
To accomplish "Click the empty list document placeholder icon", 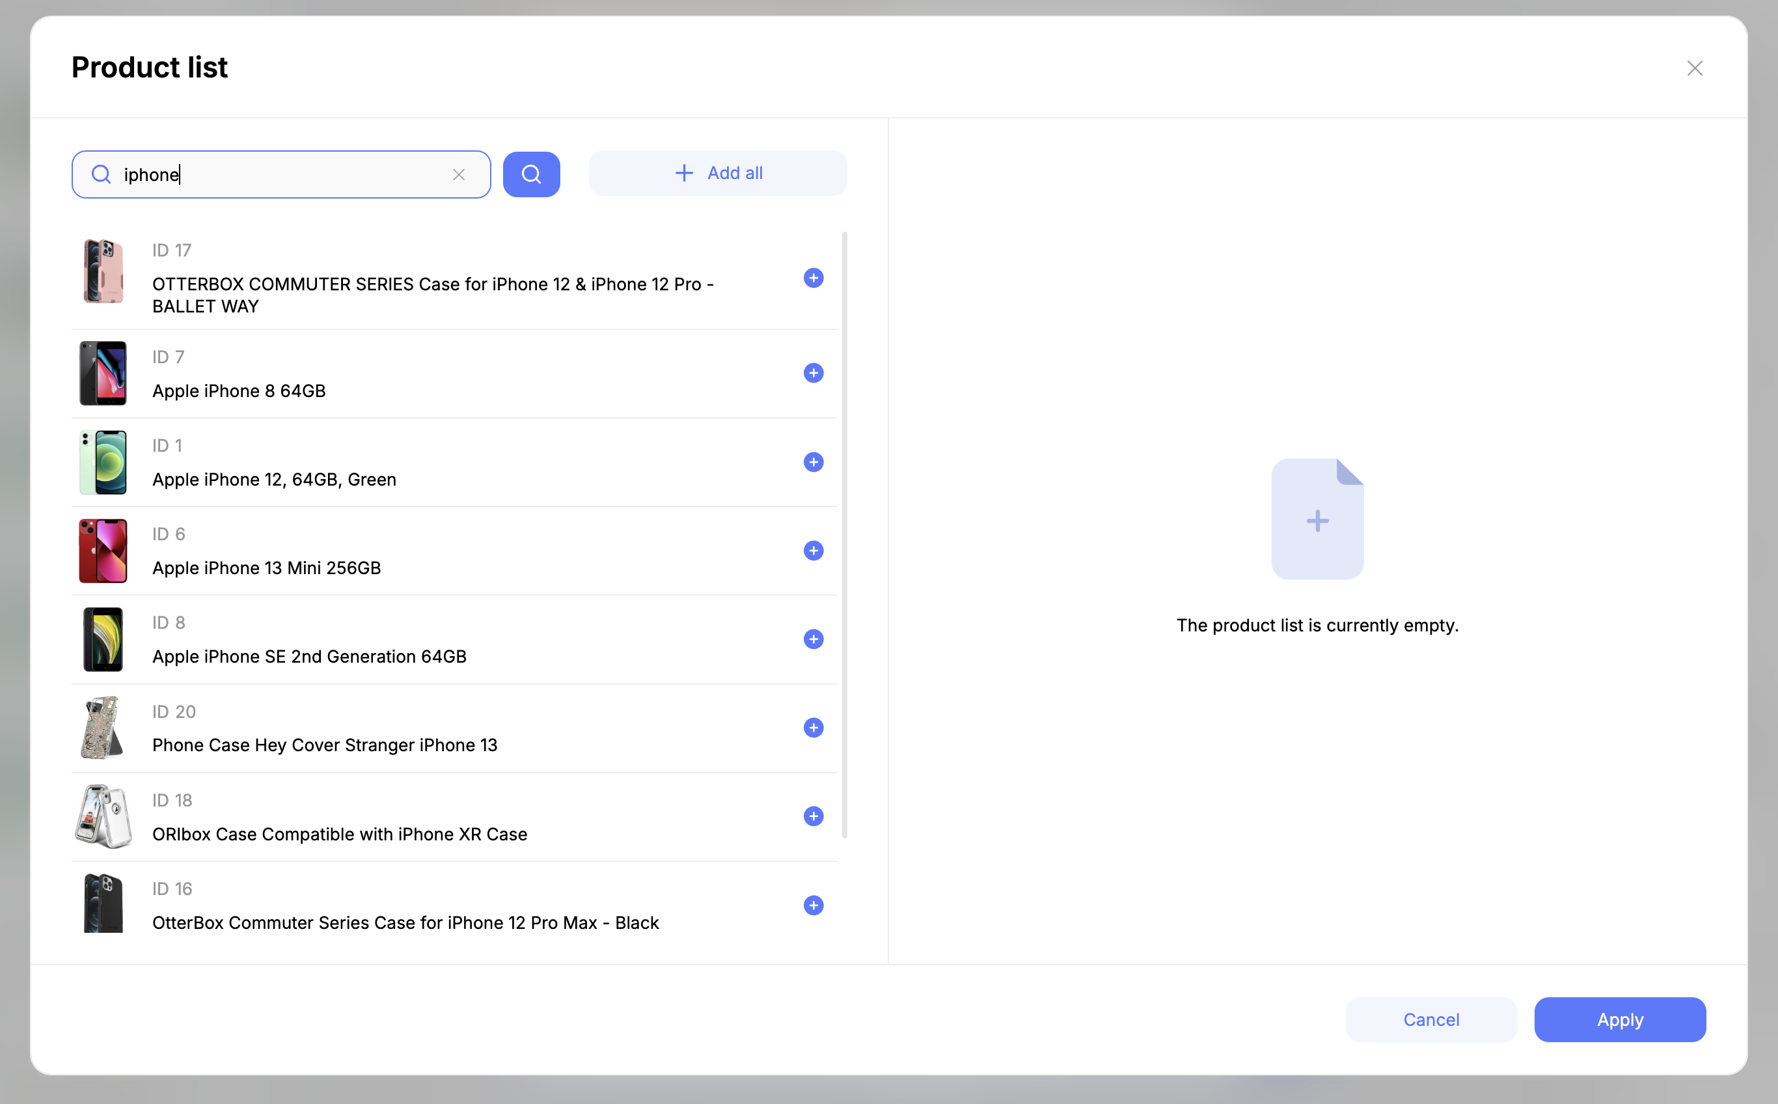I will (x=1317, y=519).
